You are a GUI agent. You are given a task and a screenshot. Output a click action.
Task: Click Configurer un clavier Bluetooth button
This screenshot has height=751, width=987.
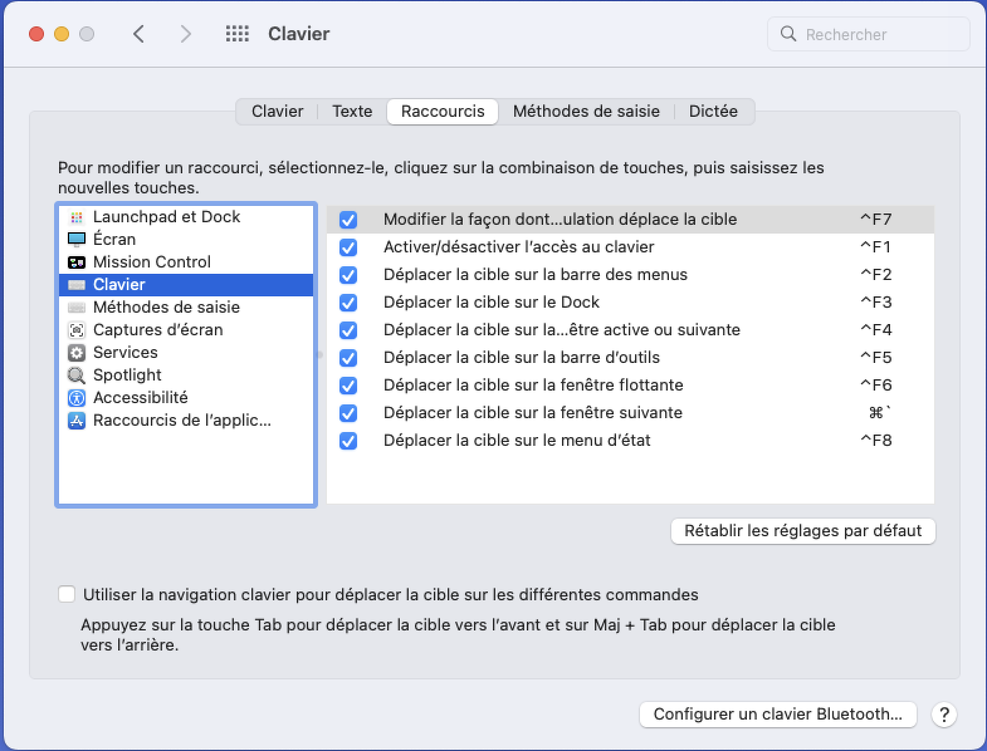point(778,714)
